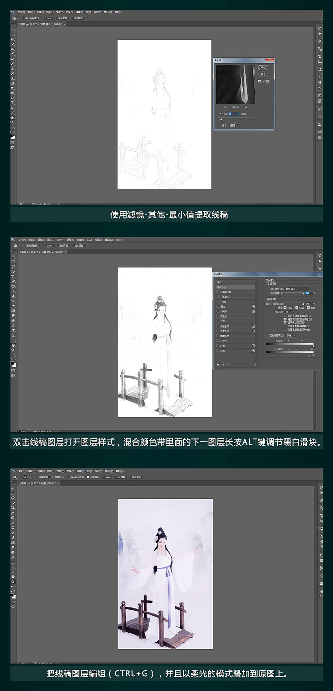Select the Zoom tool in top screenshot
Image resolution: width=333 pixels, height=691 pixels.
(x=12, y=122)
